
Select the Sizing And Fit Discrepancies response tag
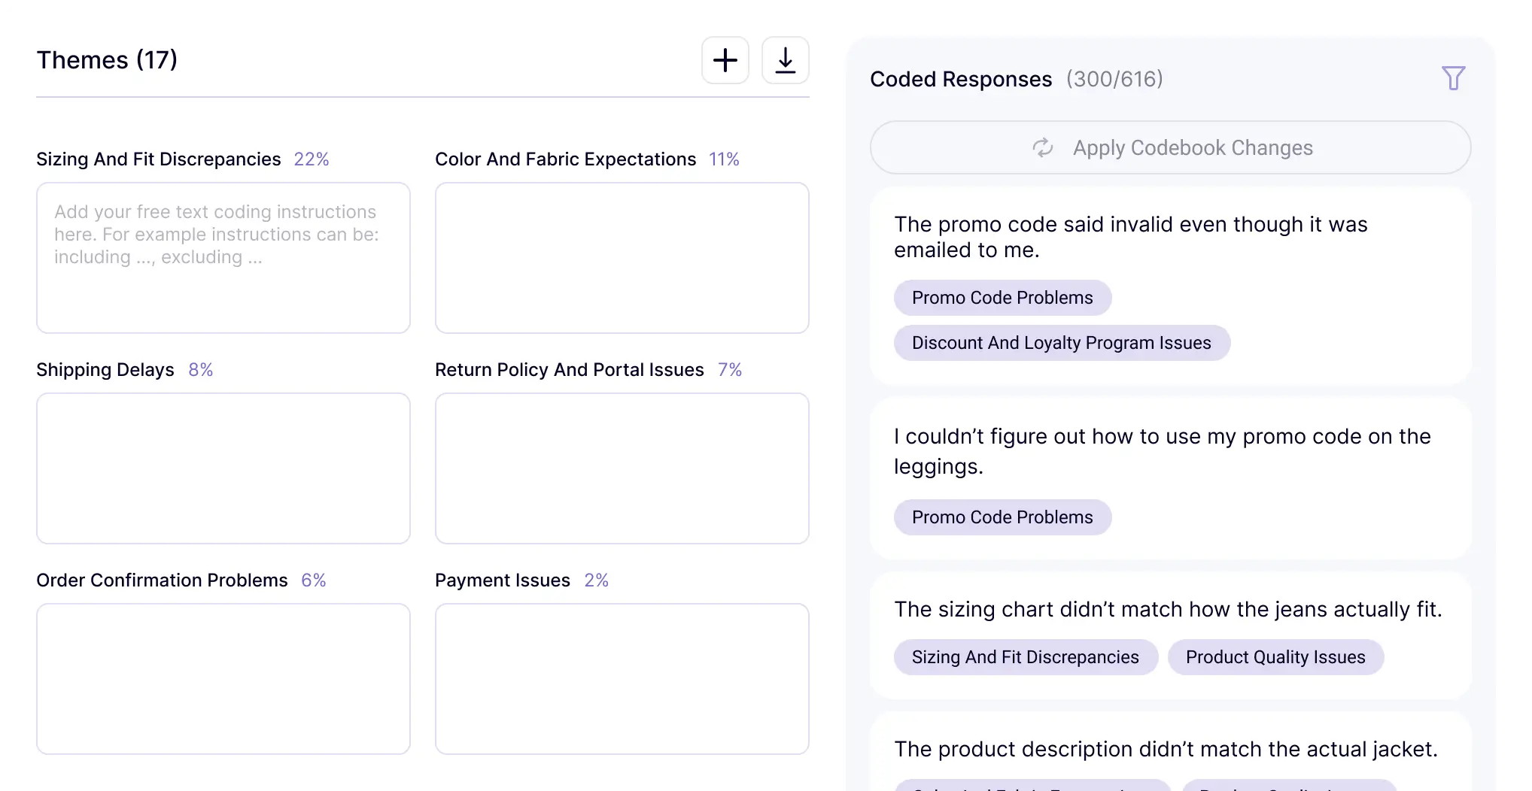click(1025, 657)
